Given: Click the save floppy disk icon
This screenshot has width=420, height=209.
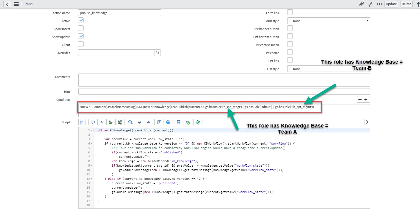Looking at the screenshot, I should [179, 122].
